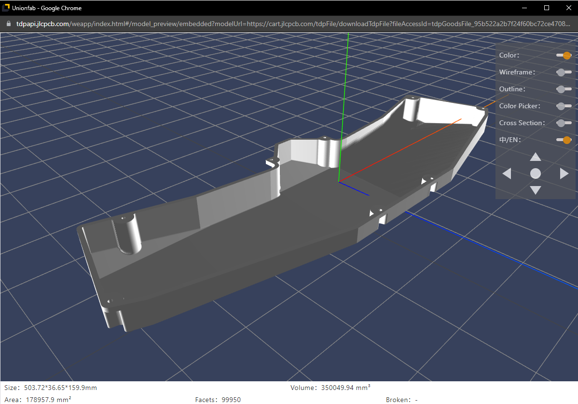The height and width of the screenshot is (404, 578).
Task: Click the Area value 178957.9 mm²
Action: point(48,400)
